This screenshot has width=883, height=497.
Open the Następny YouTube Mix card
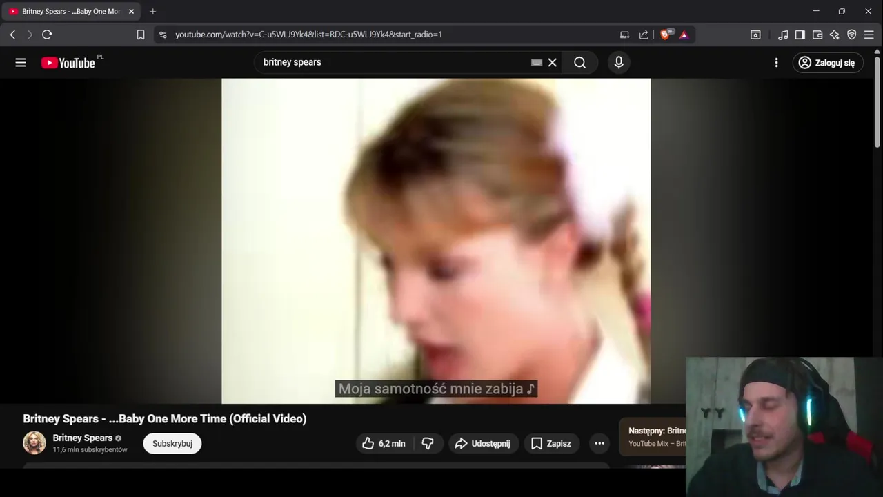click(x=653, y=437)
